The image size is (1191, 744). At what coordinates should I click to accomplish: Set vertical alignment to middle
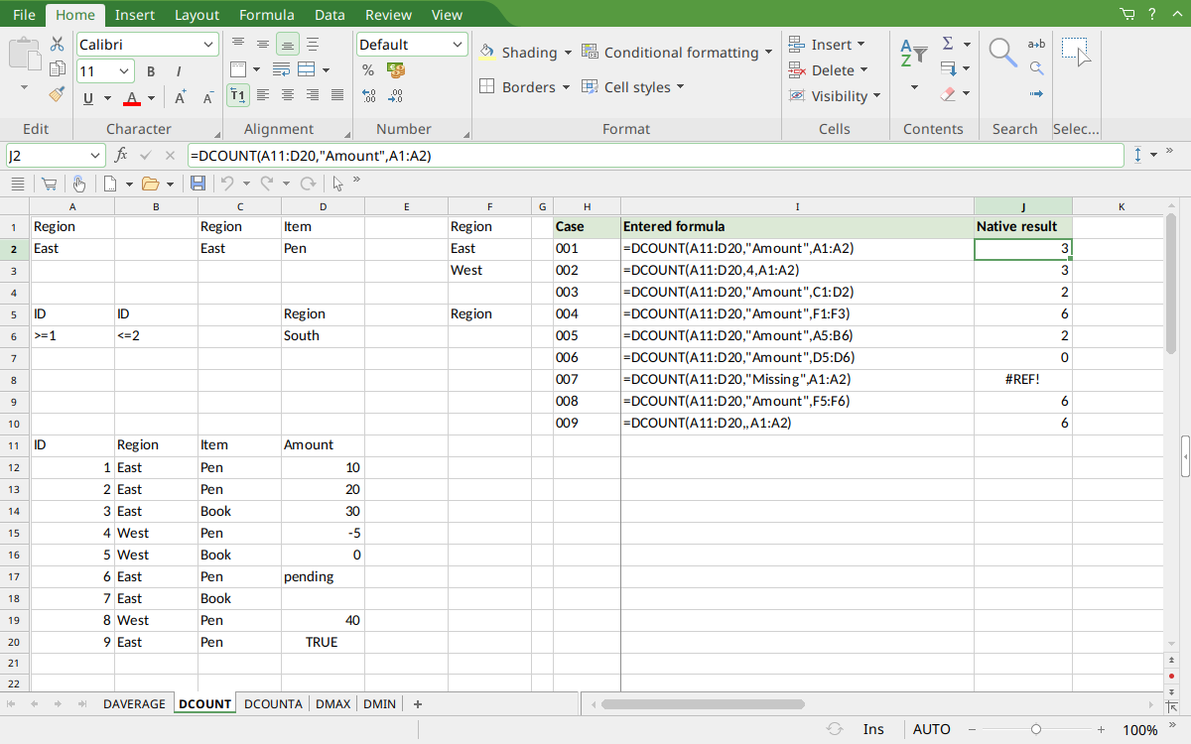[262, 44]
